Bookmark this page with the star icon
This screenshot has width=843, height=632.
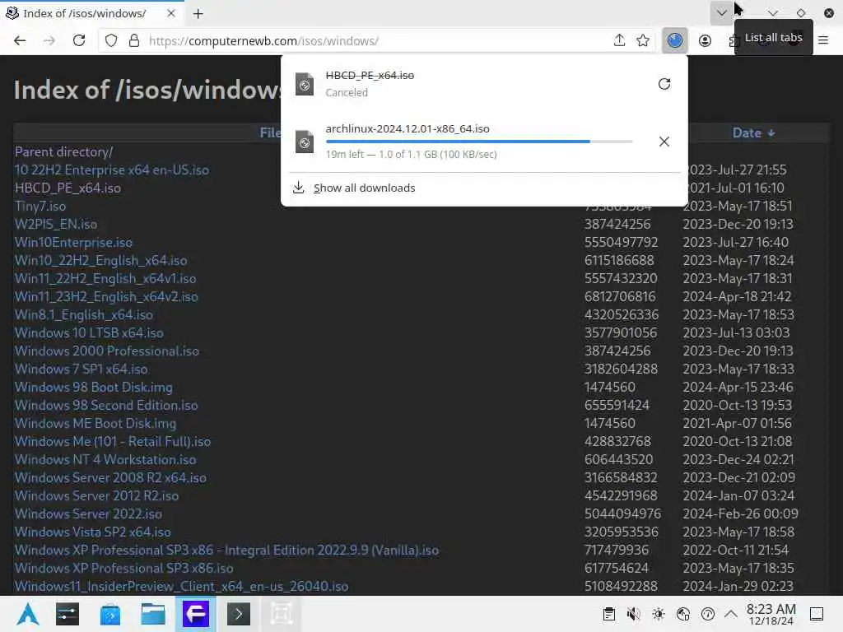pyautogui.click(x=643, y=41)
